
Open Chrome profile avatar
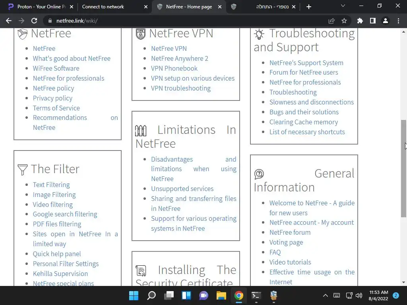tap(386, 21)
